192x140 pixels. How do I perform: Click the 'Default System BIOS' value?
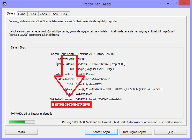[x=88, y=84]
